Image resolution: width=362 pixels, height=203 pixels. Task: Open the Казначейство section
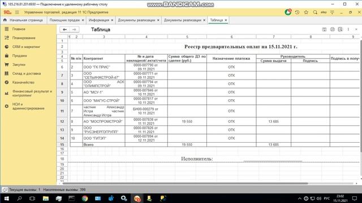(x=23, y=82)
